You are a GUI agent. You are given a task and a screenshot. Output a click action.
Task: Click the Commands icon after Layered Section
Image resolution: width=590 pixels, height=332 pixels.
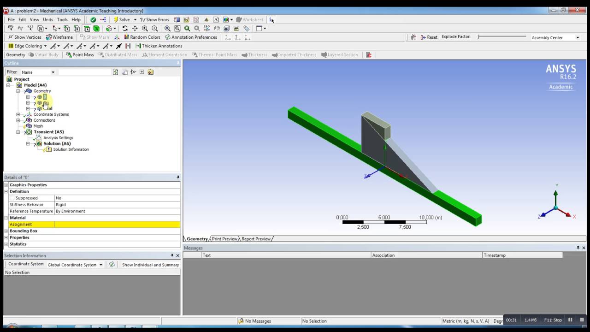click(x=368, y=55)
